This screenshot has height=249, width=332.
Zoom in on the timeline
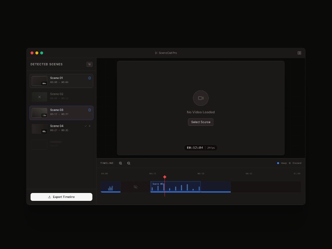(120, 163)
